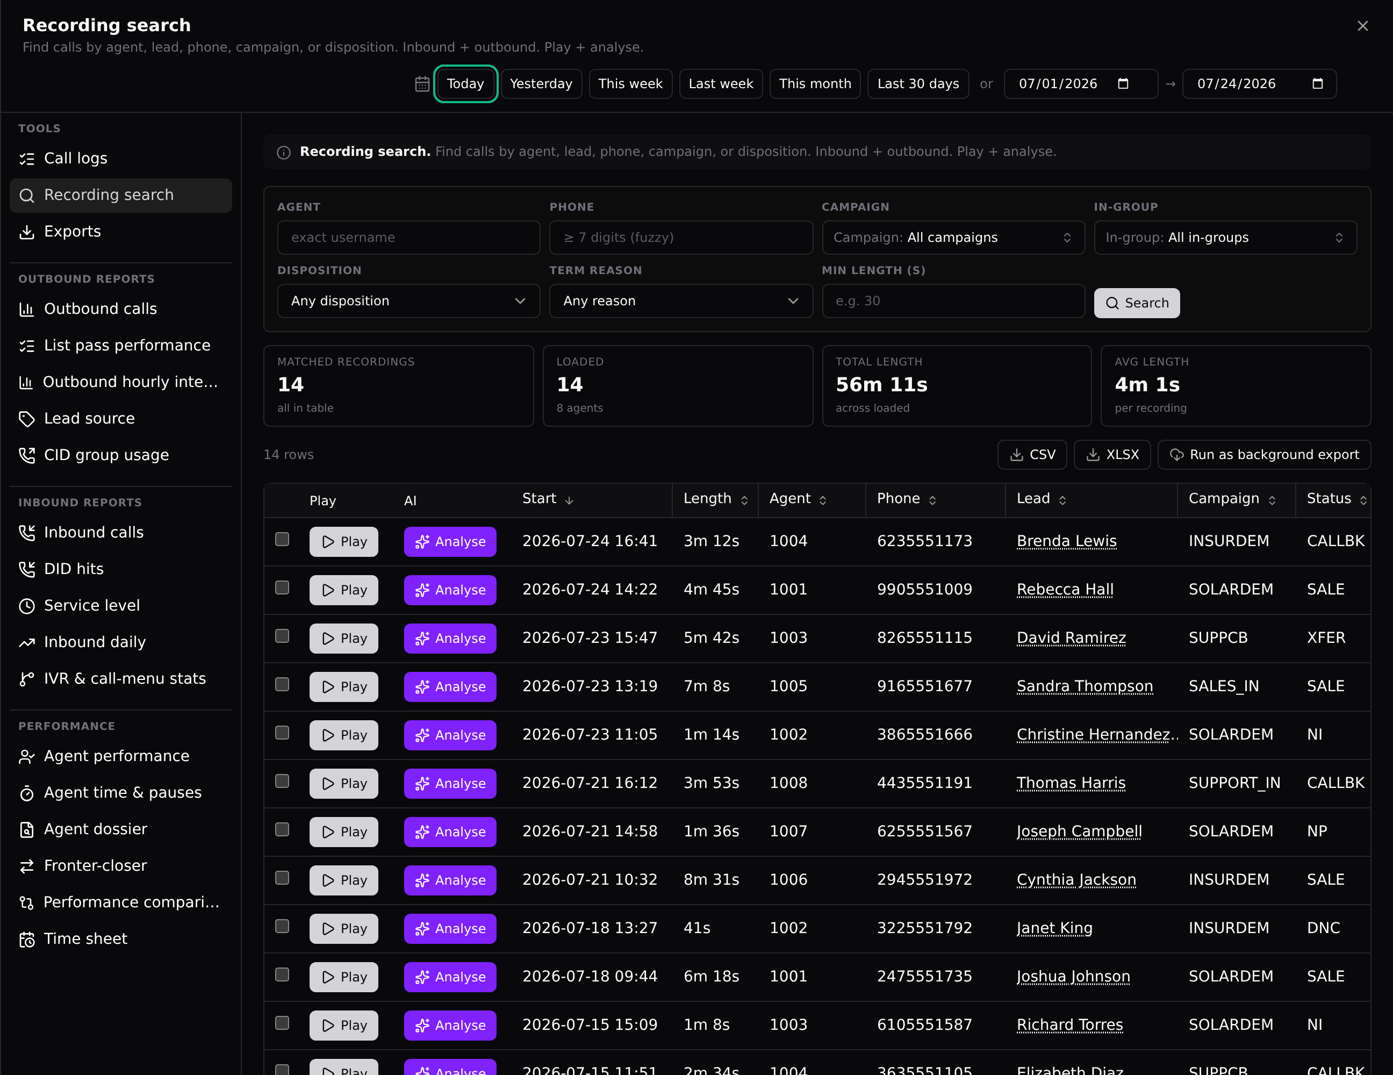Download results as CSV
This screenshot has width=1393, height=1075.
click(1032, 455)
